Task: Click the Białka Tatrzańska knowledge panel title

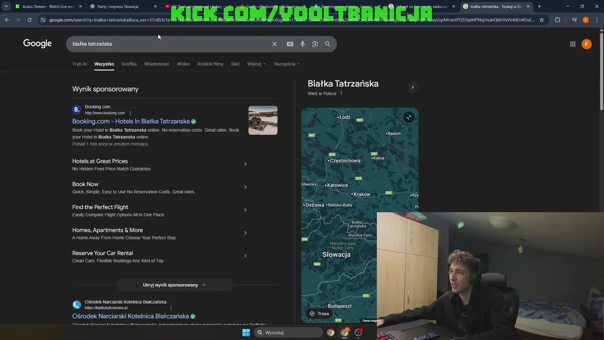Action: click(343, 84)
